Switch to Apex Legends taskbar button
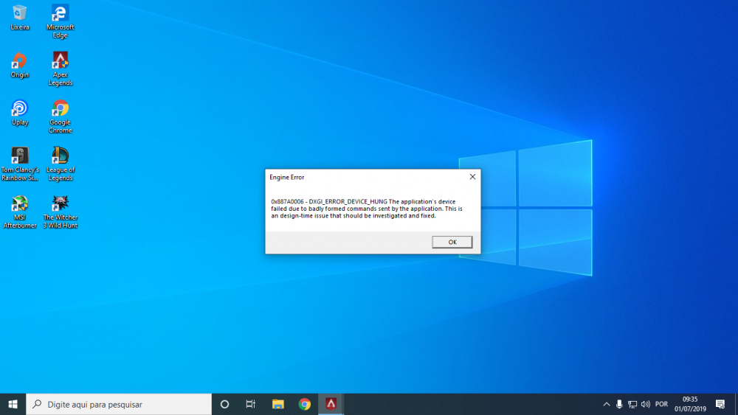Image resolution: width=738 pixels, height=415 pixels. click(x=331, y=404)
